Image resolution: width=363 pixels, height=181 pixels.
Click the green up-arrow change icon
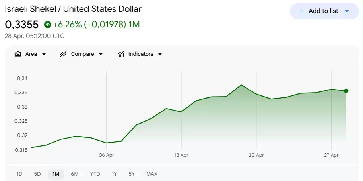tap(48, 25)
